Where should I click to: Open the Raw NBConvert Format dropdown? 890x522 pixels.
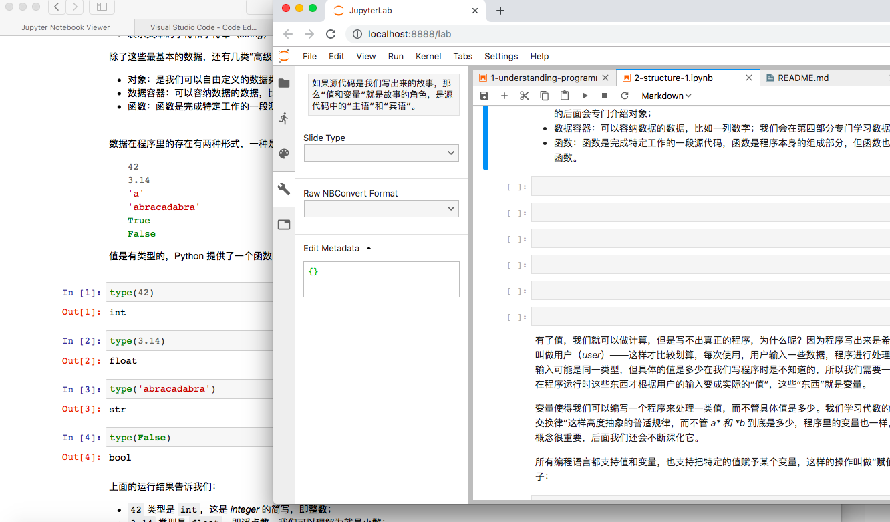point(381,209)
